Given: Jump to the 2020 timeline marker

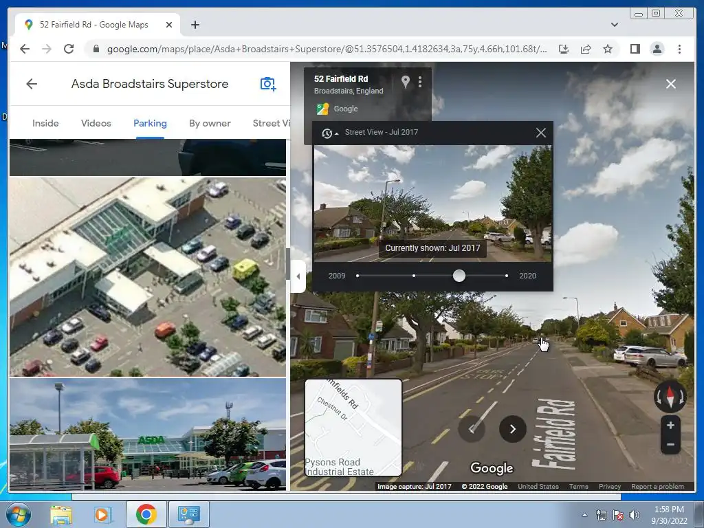Looking at the screenshot, I should tap(507, 276).
